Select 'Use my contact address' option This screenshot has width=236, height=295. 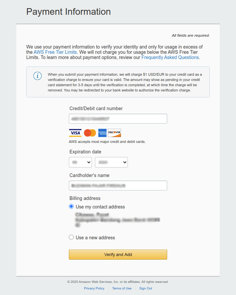tap(71, 206)
